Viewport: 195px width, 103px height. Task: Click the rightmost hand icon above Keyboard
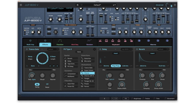point(131,40)
